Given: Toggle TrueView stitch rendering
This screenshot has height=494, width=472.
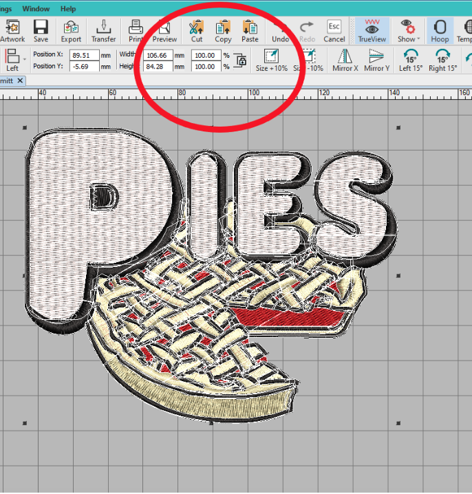Looking at the screenshot, I should [372, 31].
